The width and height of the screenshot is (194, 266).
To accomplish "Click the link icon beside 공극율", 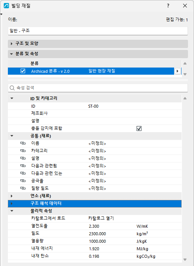I will pyautogui.click(x=23, y=181).
